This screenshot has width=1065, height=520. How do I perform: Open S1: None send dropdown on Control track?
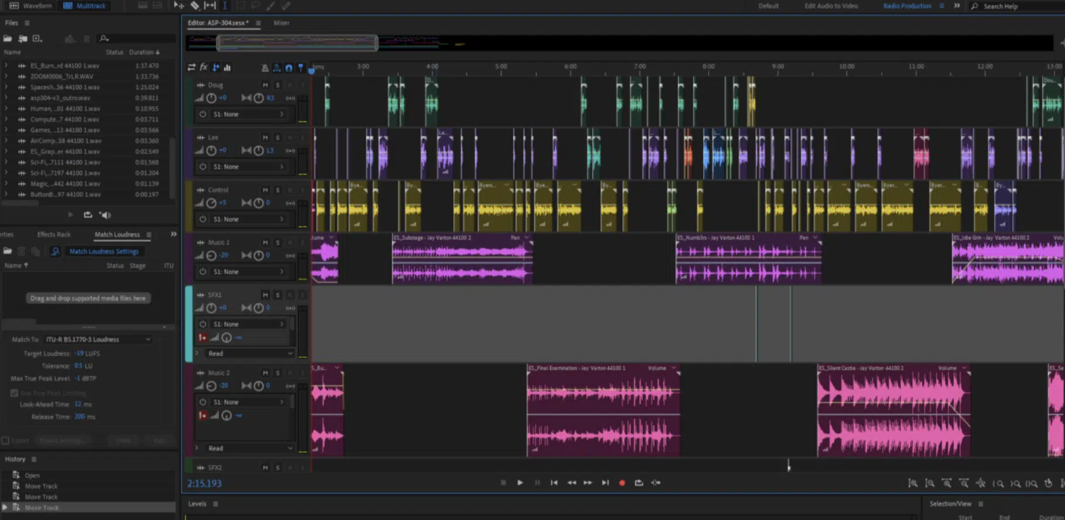point(249,219)
